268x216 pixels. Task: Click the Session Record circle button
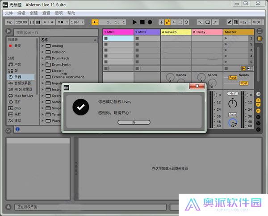coord(186,22)
